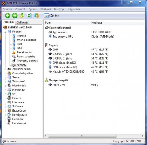
Task: Expand the Operační systém node
Action: point(6,73)
